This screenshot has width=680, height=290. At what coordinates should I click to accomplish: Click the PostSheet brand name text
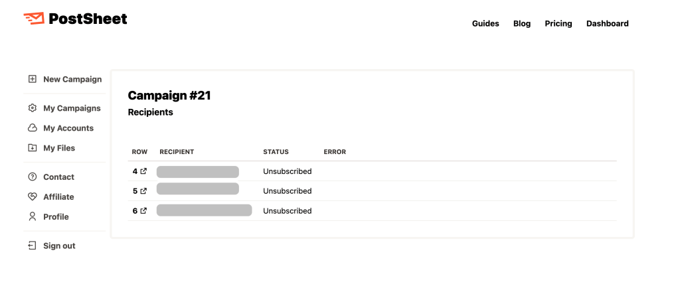[x=88, y=19]
